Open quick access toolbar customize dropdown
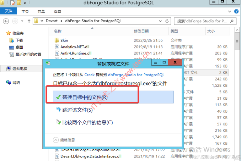Image resolution: width=241 pixels, height=161 pixels. pyautogui.click(x=25, y=3)
